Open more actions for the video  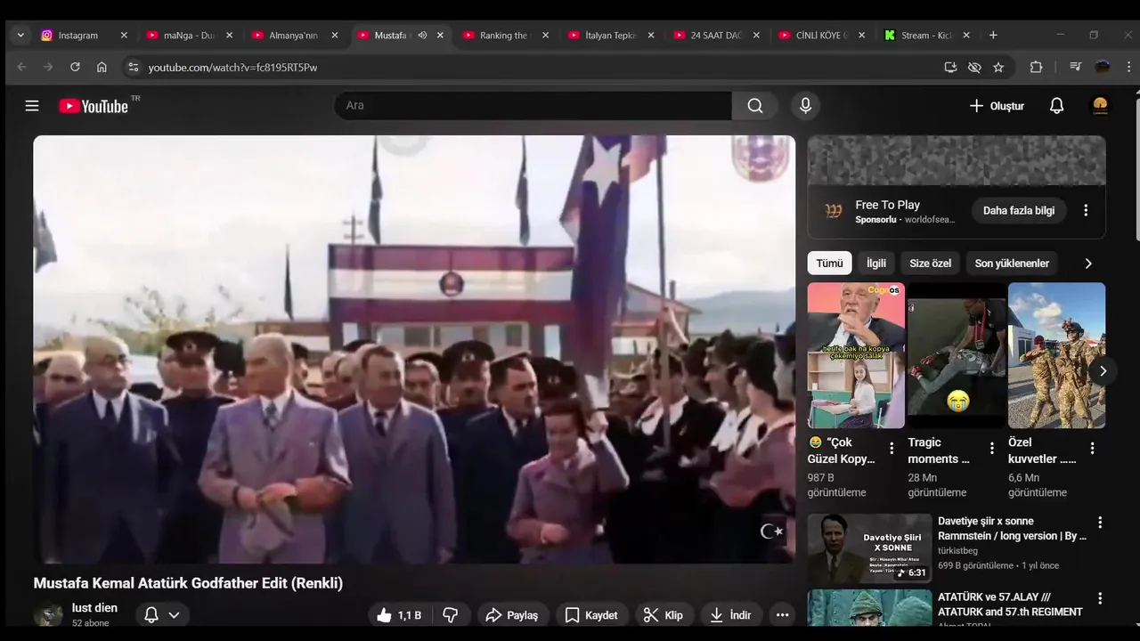pyautogui.click(x=782, y=615)
